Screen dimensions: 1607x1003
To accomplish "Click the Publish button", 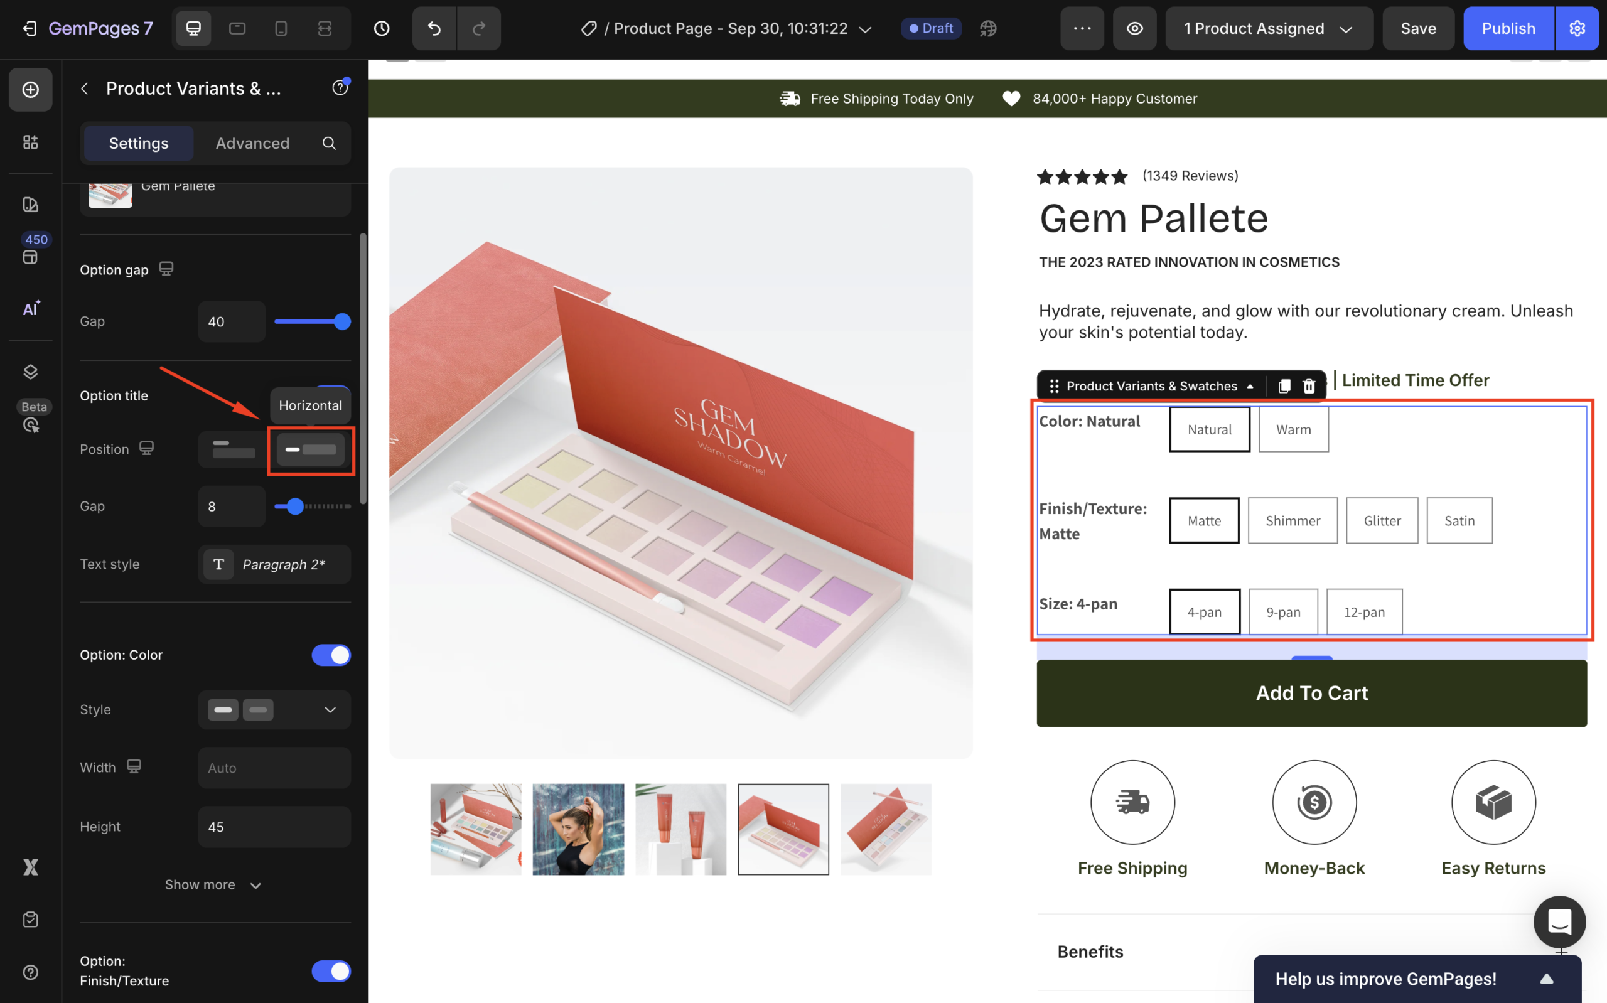I will 1508,28.
